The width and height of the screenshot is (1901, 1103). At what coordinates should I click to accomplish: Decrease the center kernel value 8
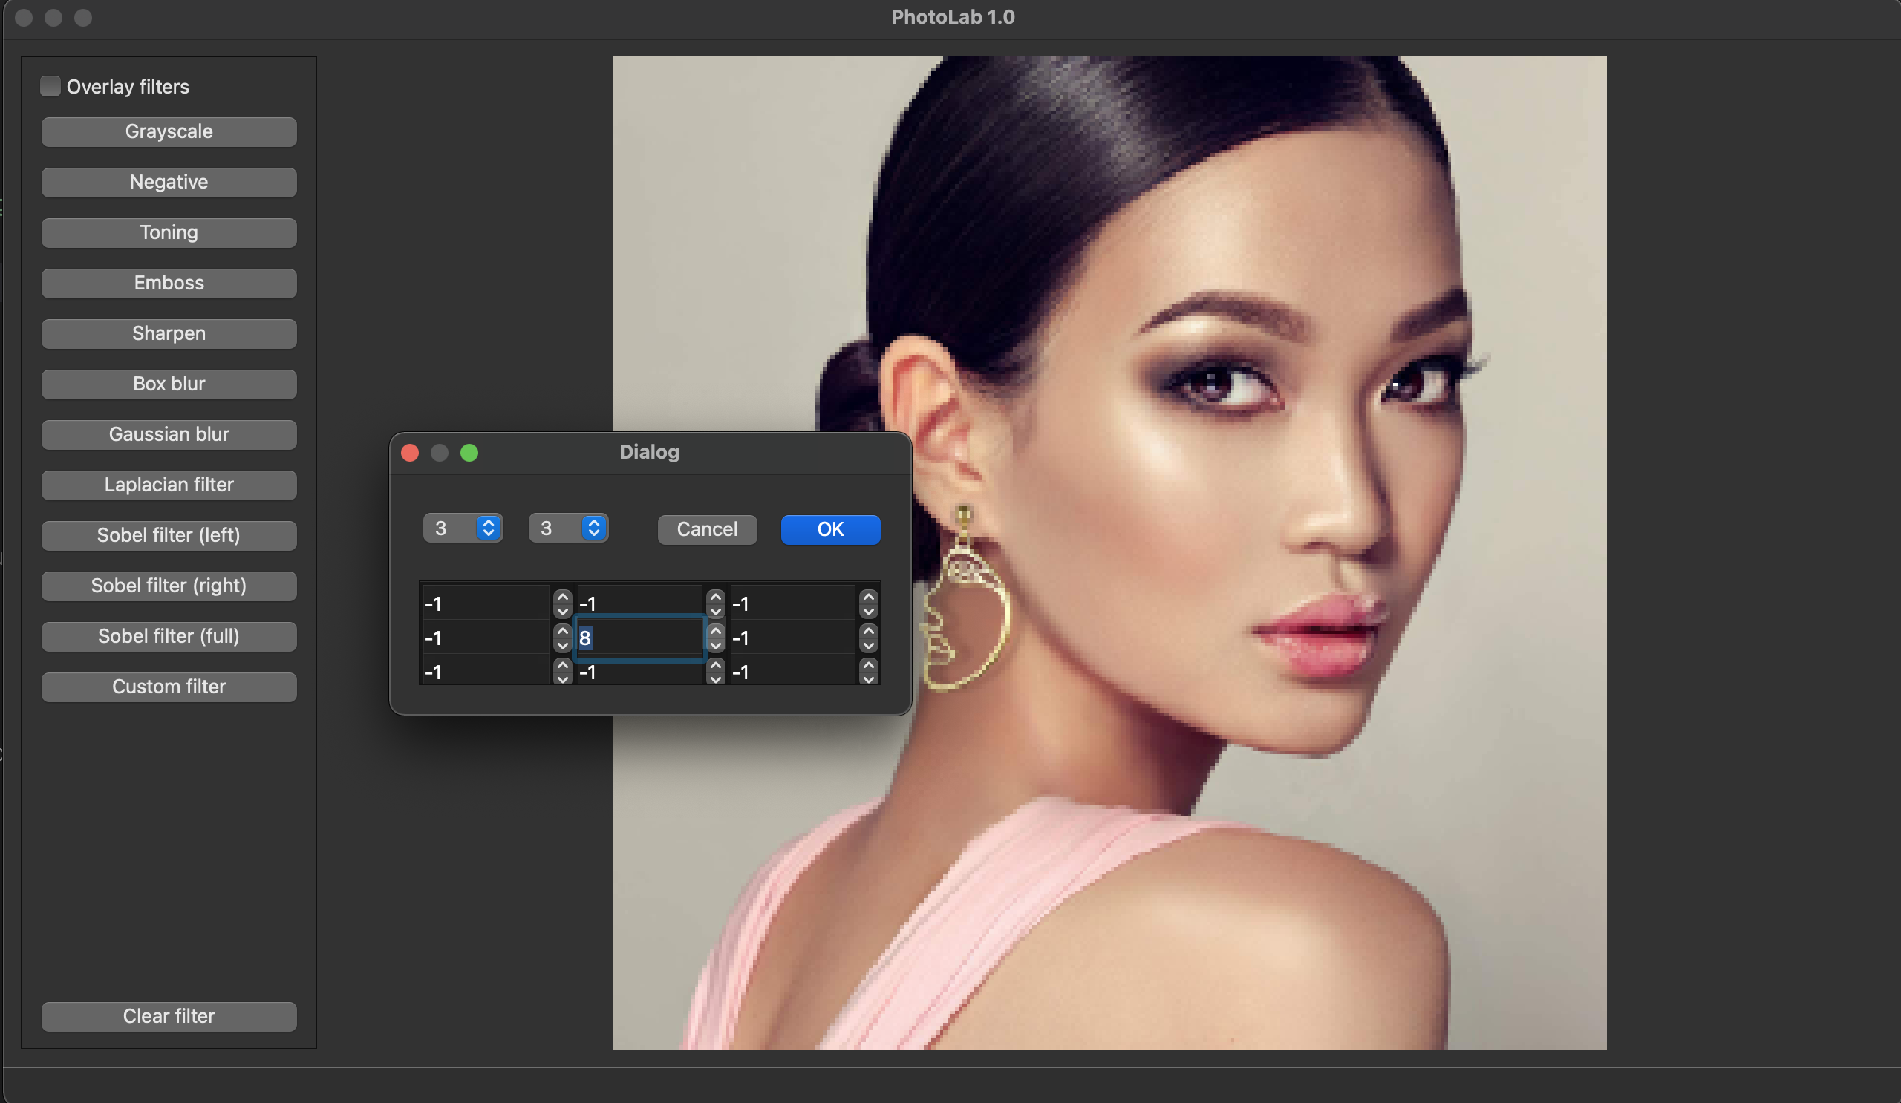coord(715,645)
